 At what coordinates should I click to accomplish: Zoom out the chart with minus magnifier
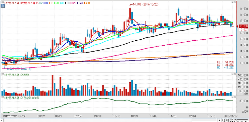(223, 120)
